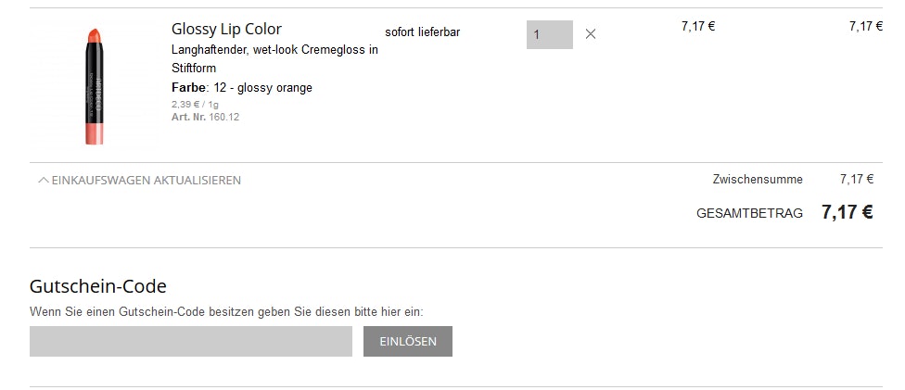Redeem coupon with the Einlösen button

[408, 342]
